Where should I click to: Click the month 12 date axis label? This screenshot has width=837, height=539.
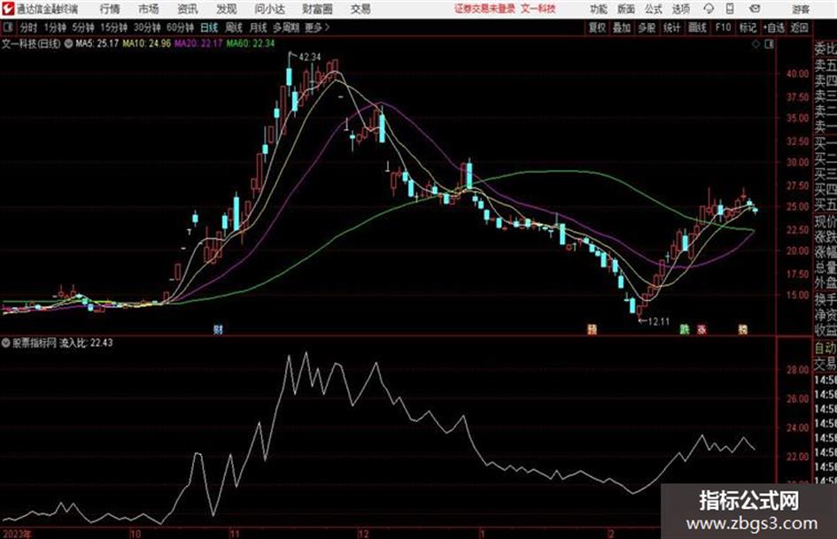(x=363, y=534)
